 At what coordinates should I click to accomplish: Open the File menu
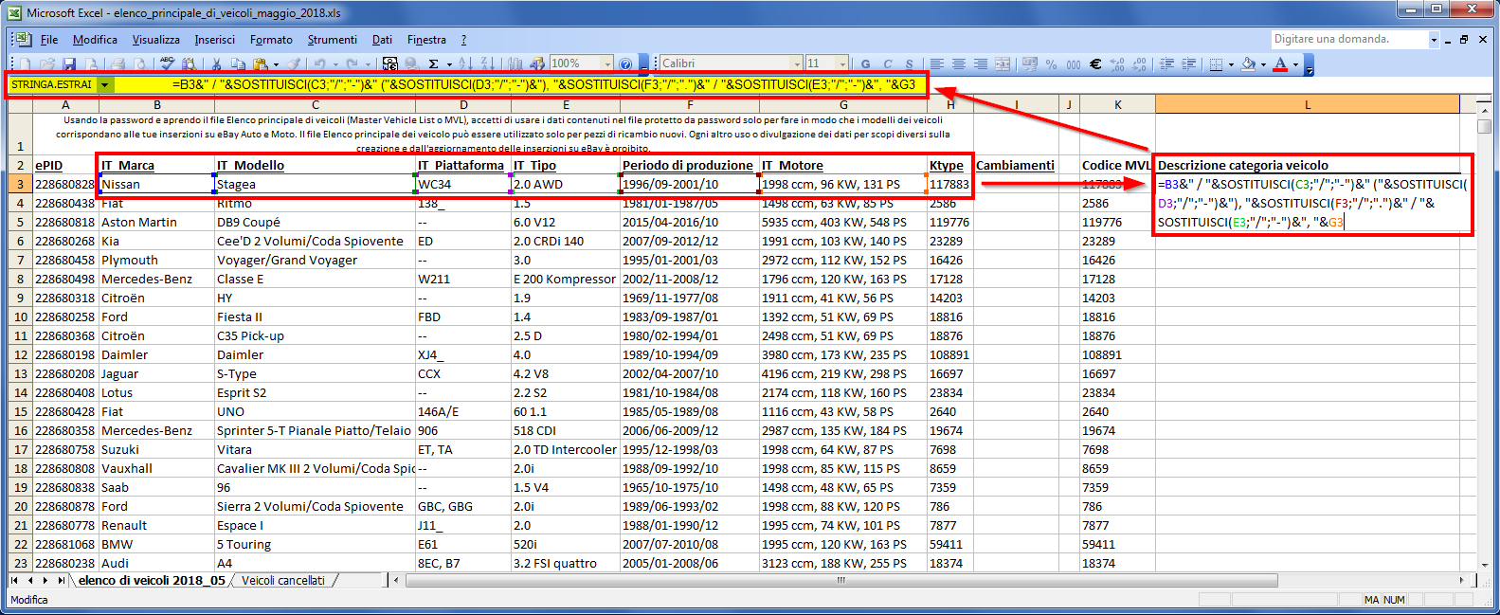(x=49, y=40)
